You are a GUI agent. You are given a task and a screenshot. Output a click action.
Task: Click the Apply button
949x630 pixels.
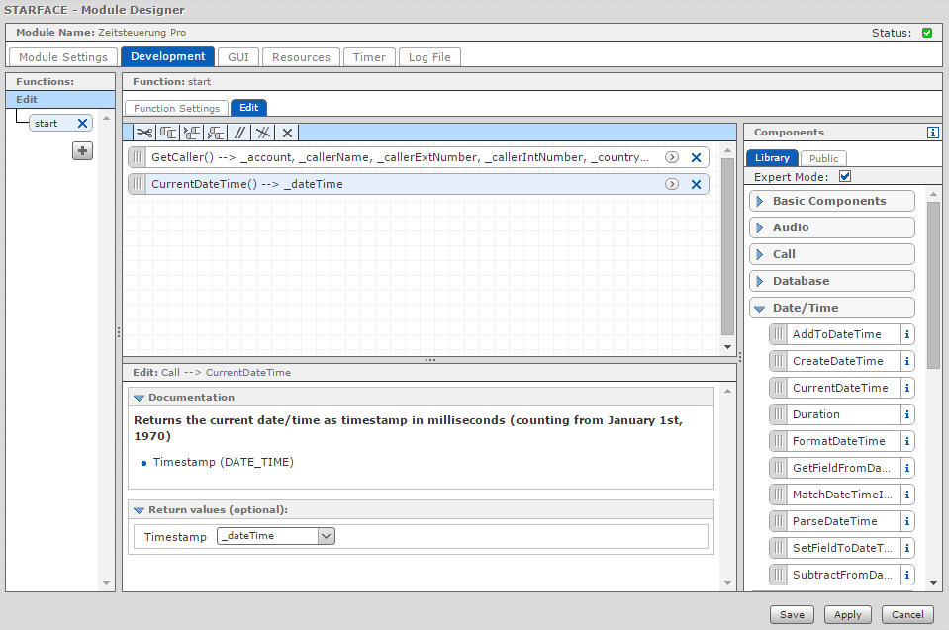tap(847, 614)
